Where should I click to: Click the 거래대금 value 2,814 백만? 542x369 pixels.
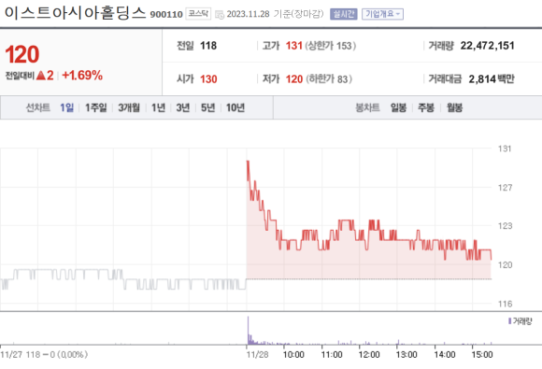tap(492, 79)
